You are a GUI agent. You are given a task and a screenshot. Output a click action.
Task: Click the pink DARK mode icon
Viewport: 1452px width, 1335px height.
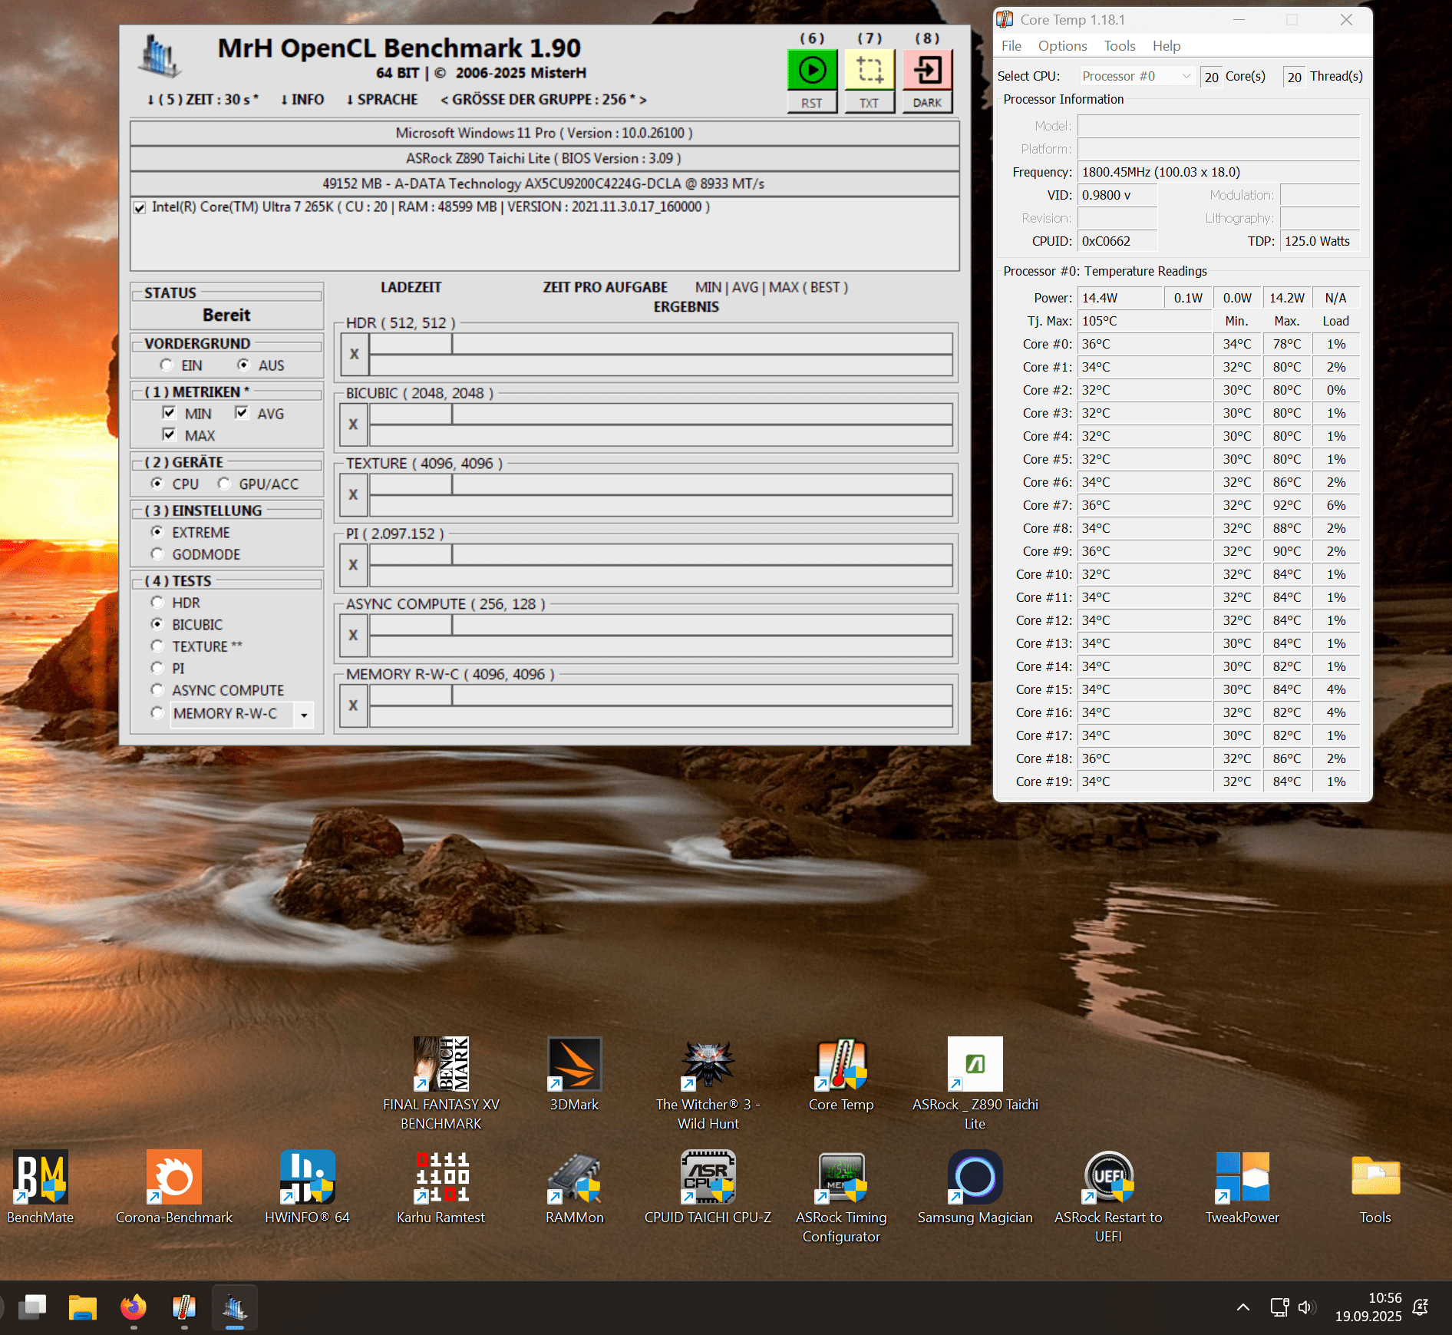(x=927, y=71)
